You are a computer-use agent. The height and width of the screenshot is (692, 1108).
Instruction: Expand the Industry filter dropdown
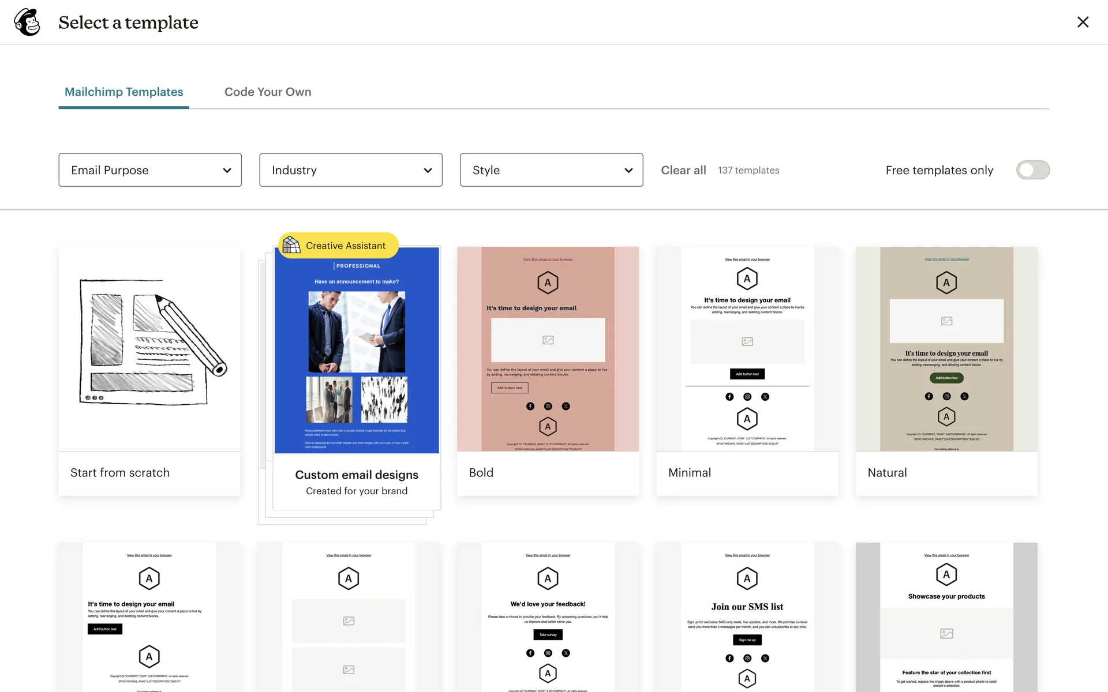[x=351, y=170]
